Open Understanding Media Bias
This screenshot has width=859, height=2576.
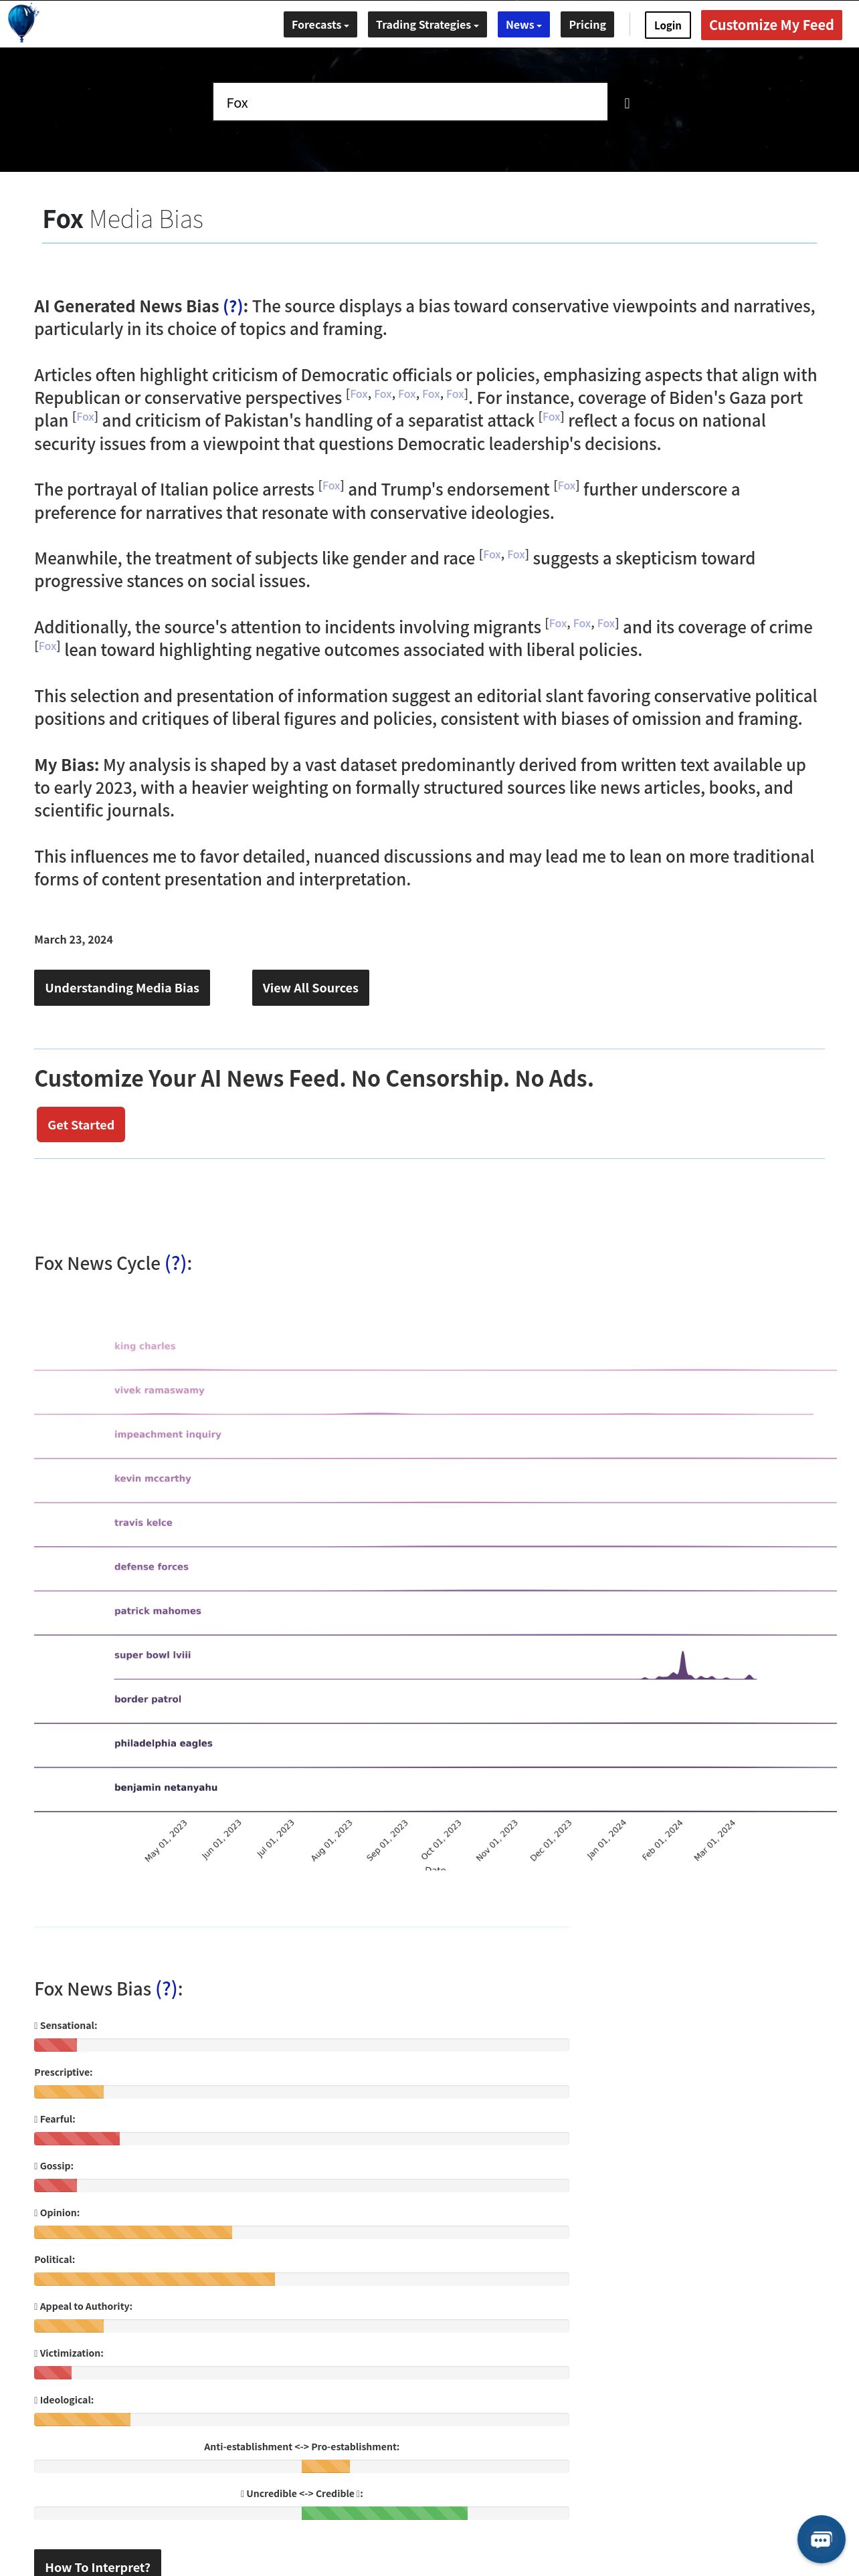tap(122, 988)
